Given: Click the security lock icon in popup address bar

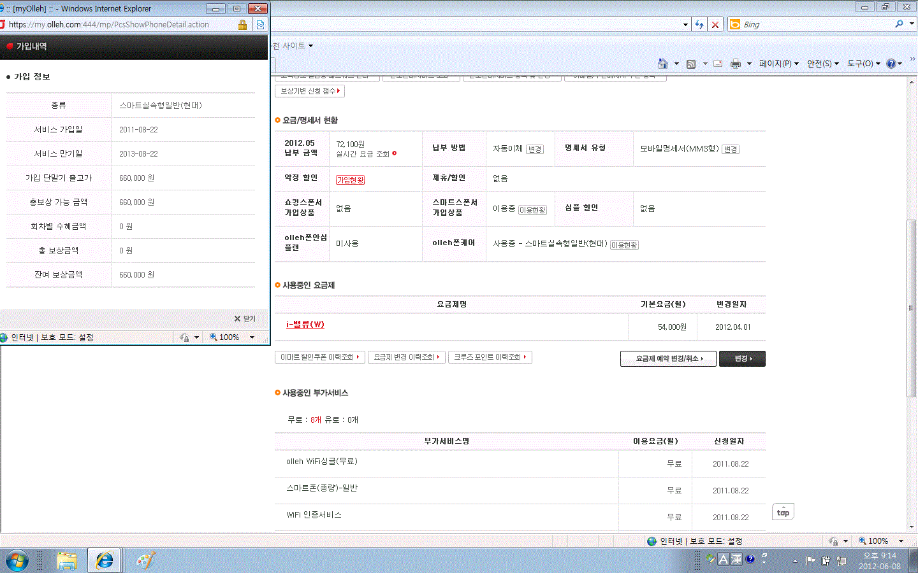Looking at the screenshot, I should click(x=242, y=24).
